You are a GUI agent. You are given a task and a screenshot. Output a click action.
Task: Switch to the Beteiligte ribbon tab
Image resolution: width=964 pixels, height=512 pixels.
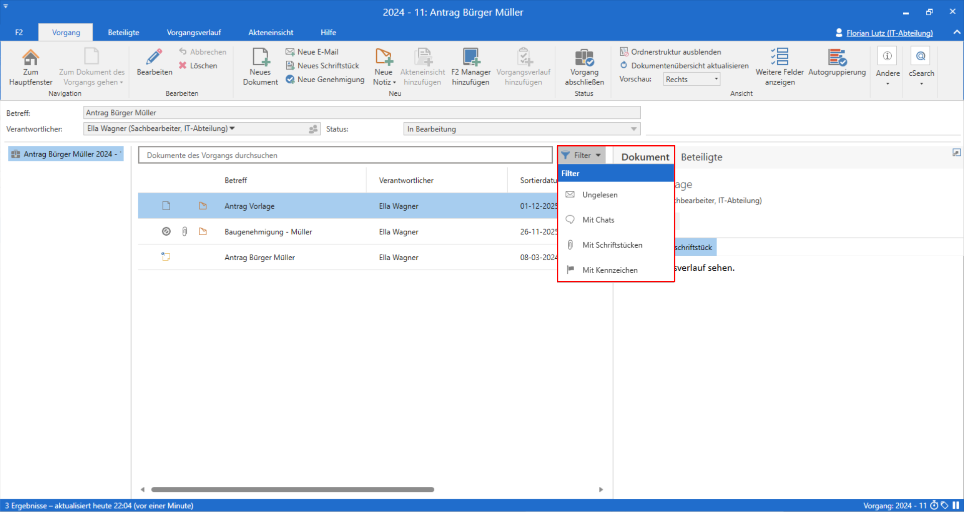point(124,33)
